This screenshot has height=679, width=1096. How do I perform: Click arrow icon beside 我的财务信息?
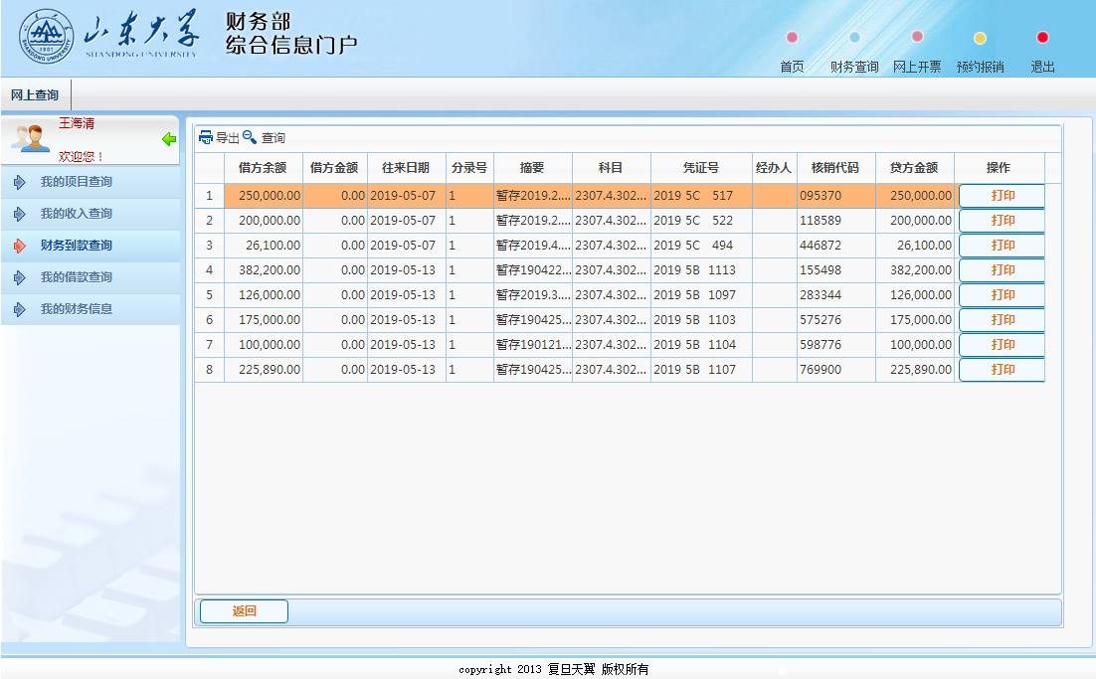point(20,309)
